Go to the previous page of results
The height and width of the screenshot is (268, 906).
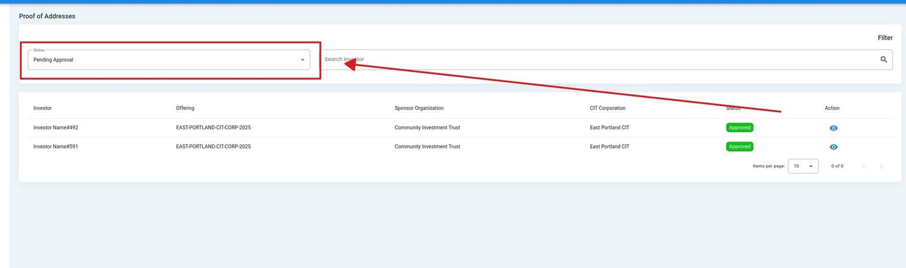coord(863,166)
